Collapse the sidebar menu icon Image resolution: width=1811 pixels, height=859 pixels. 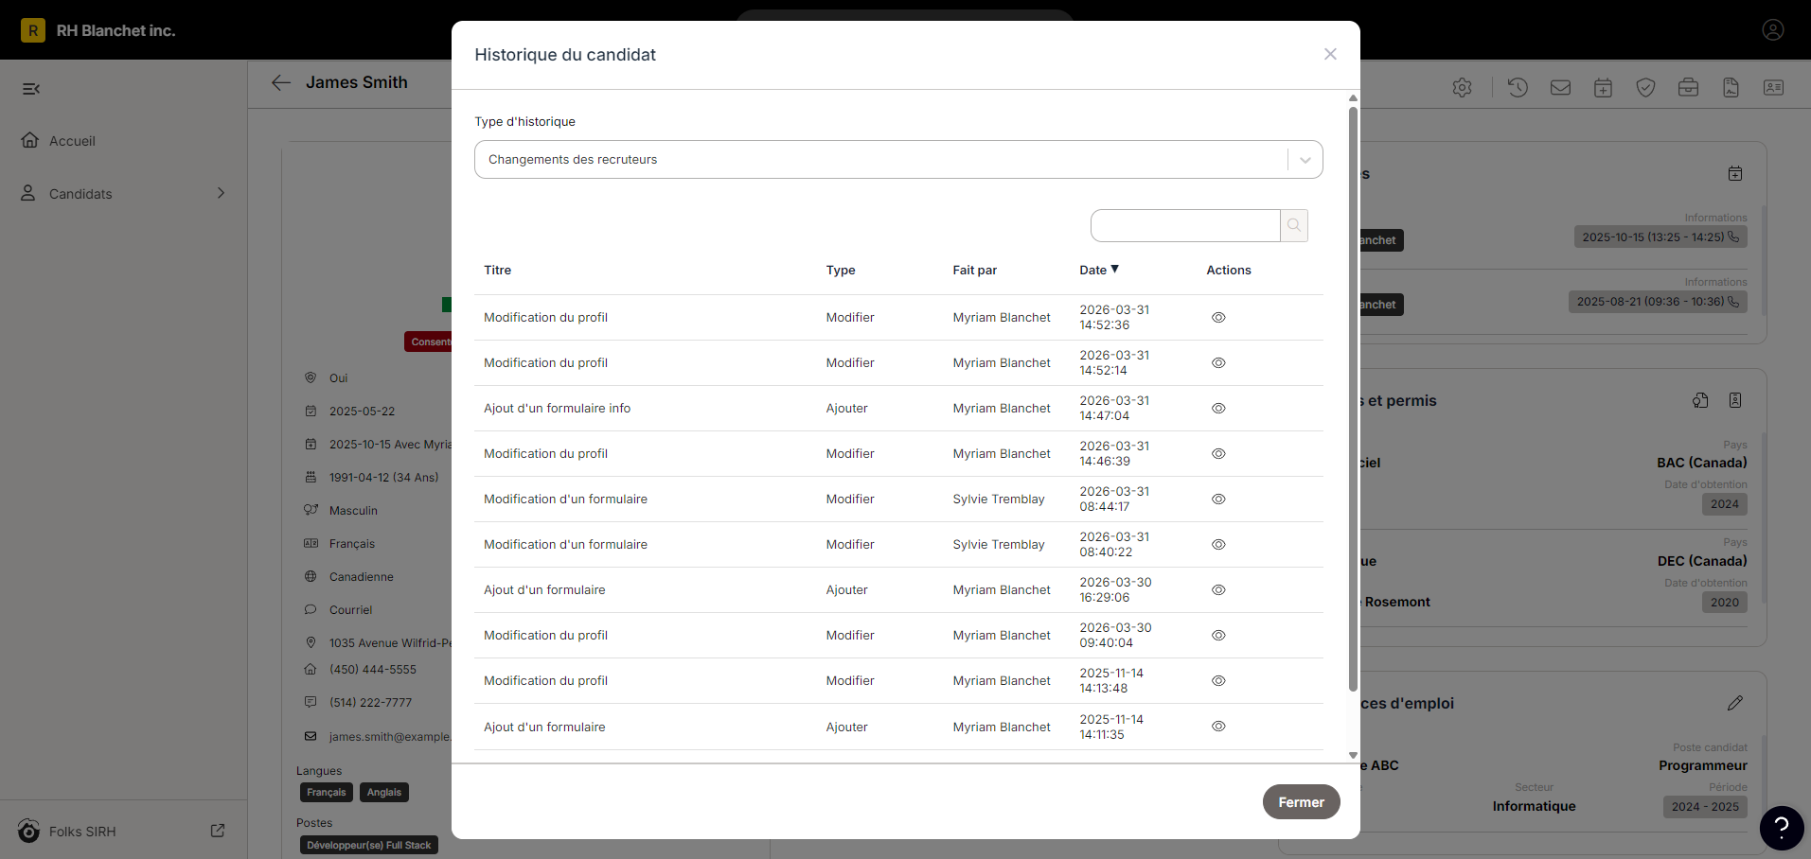[31, 89]
